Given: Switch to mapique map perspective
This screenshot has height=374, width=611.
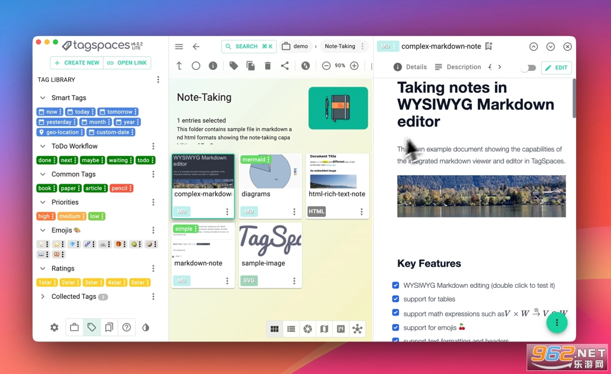Looking at the screenshot, I should click(324, 329).
